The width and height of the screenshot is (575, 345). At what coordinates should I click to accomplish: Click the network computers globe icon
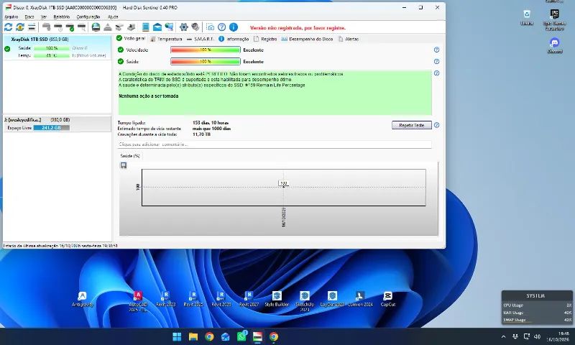[x=169, y=27]
